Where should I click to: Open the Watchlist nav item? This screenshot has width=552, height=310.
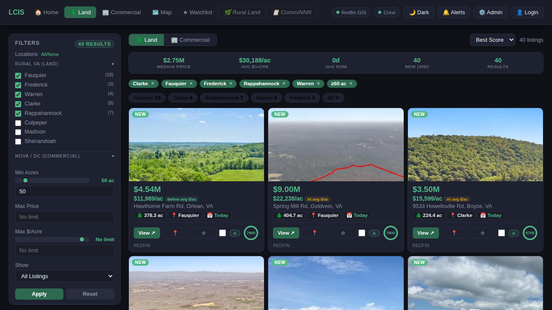(198, 12)
